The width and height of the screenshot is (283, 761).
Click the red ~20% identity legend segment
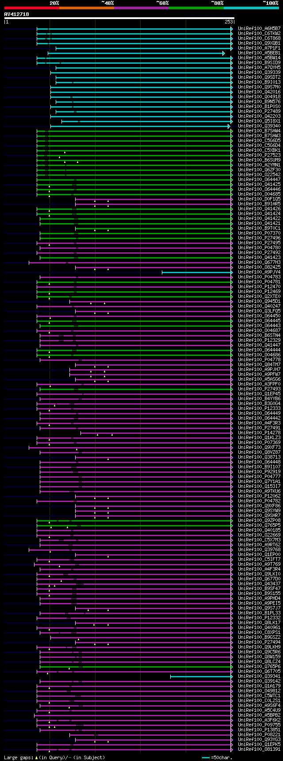click(32, 8)
